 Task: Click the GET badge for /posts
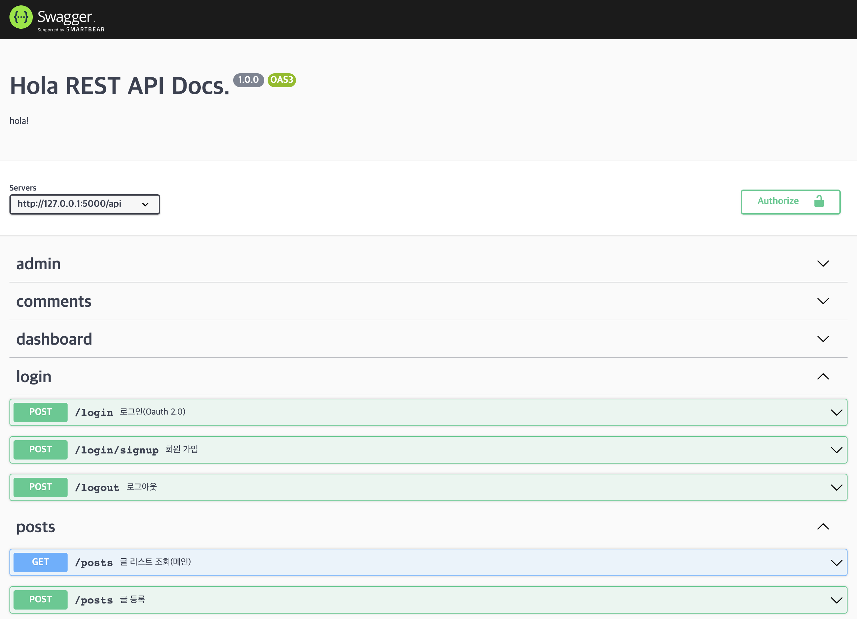(x=41, y=562)
